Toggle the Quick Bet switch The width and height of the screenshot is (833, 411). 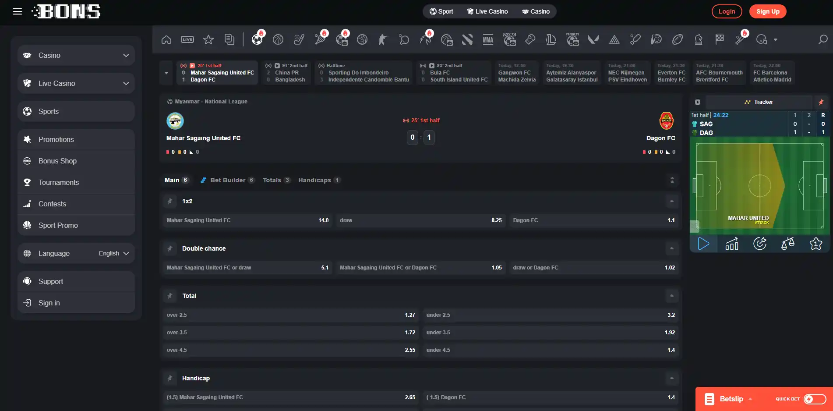click(x=815, y=399)
